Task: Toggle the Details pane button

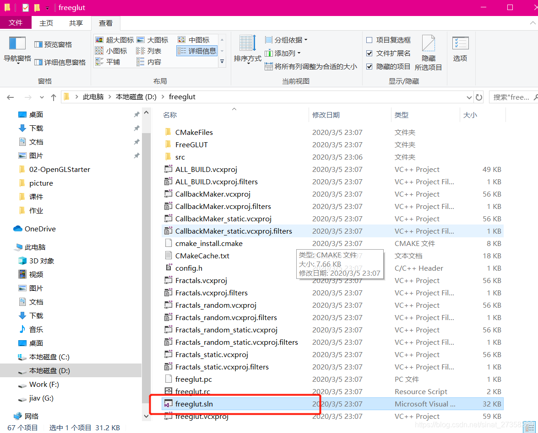Action: (x=60, y=62)
